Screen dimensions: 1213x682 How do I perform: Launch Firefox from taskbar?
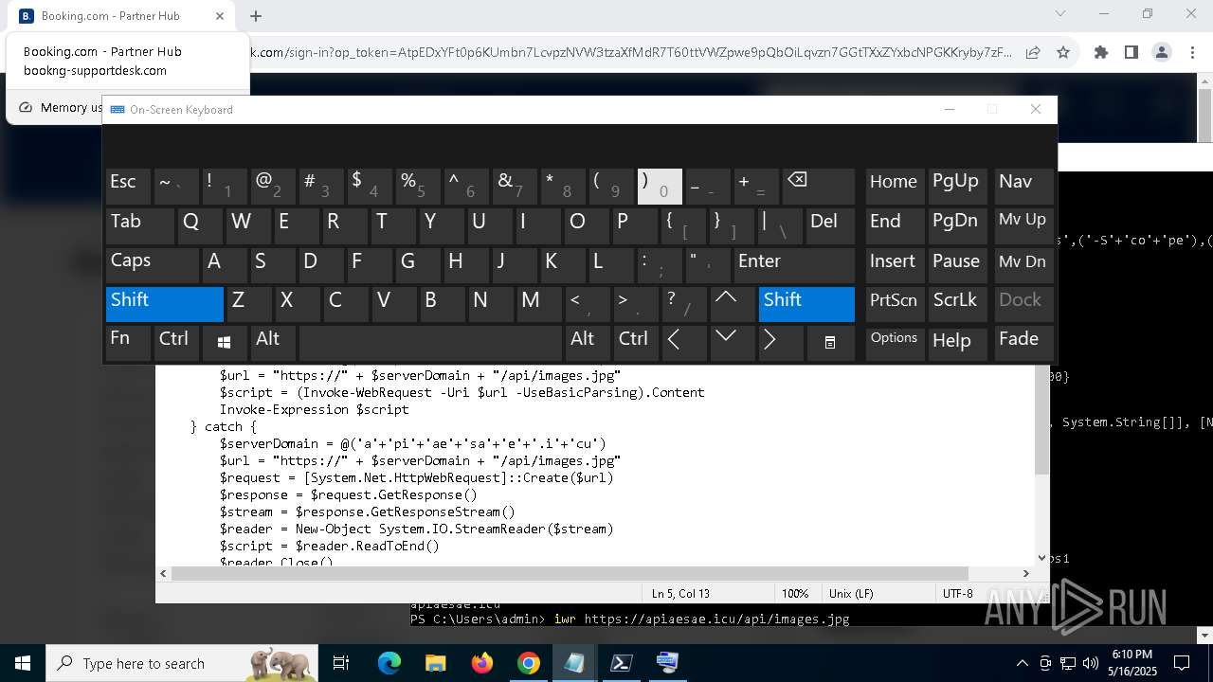point(482,663)
